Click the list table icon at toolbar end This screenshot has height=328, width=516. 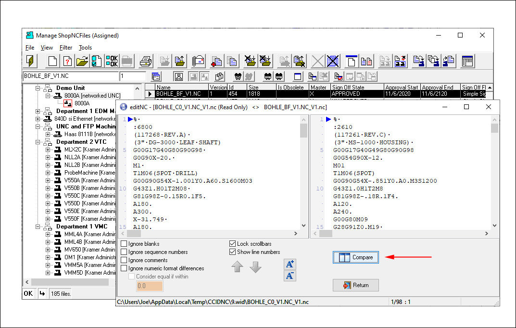[x=467, y=61]
